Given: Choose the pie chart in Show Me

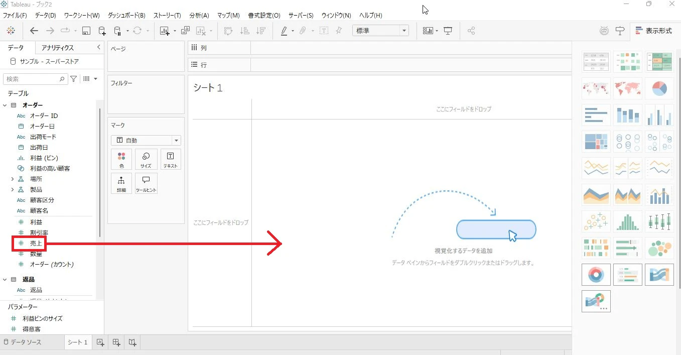Looking at the screenshot, I should 659,89.
